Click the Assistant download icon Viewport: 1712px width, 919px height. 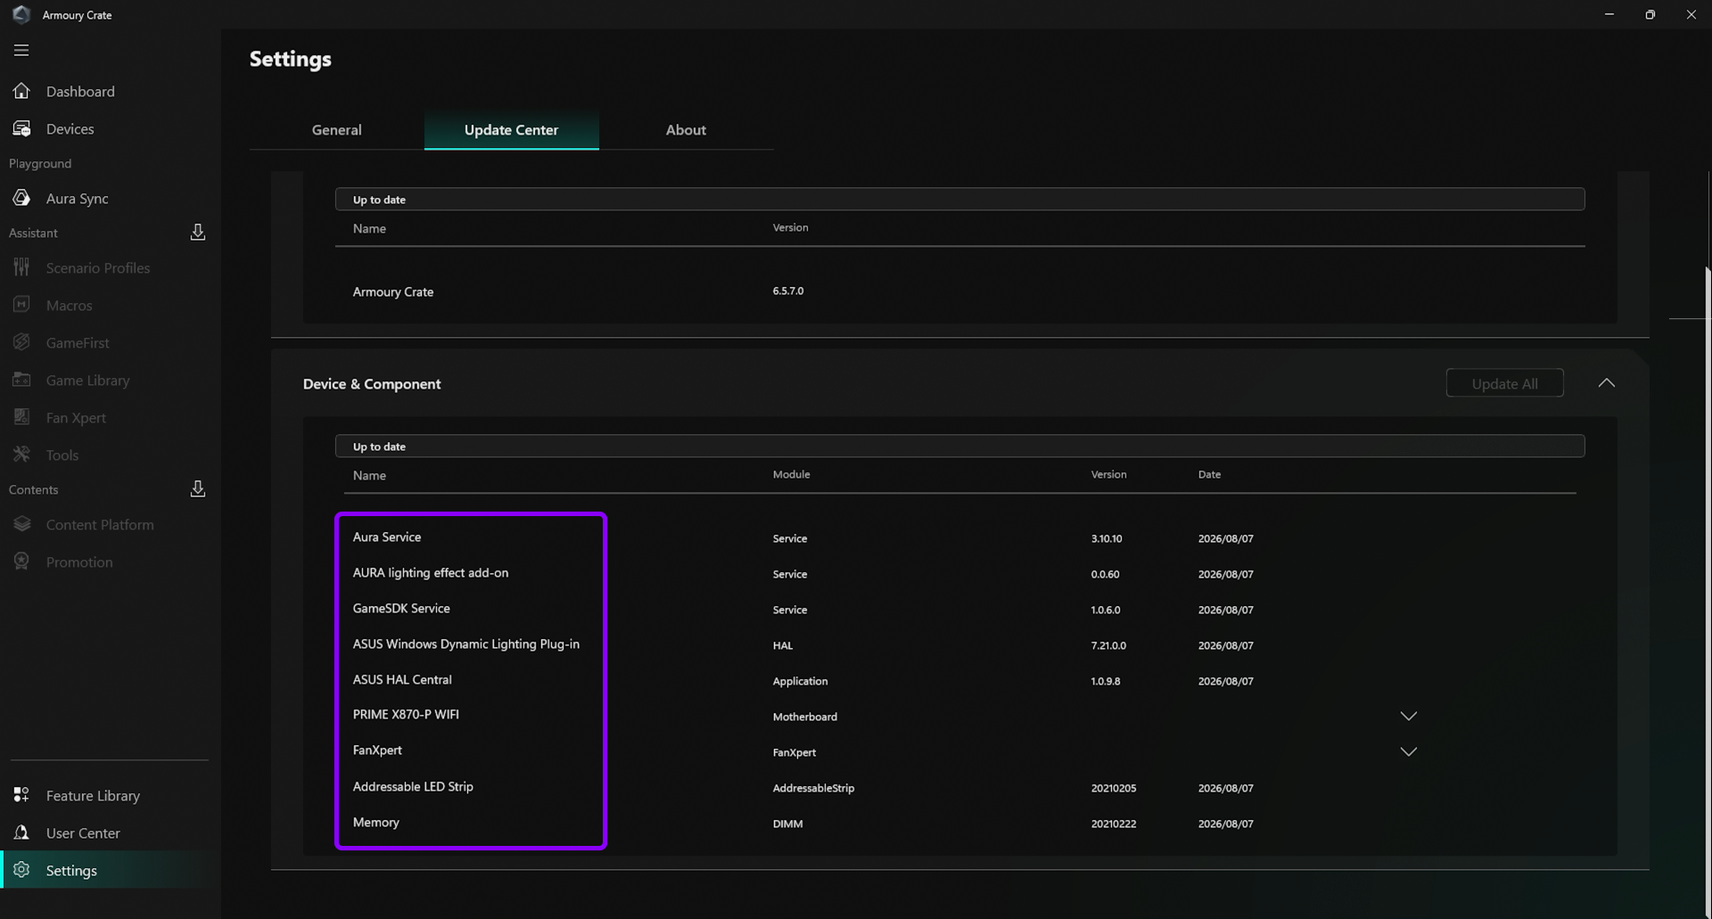(x=198, y=233)
